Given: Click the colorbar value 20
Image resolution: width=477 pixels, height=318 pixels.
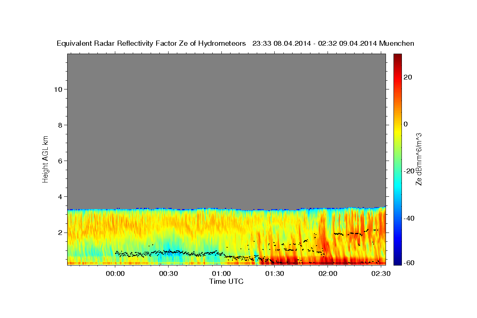Looking at the screenshot, I should [x=407, y=77].
